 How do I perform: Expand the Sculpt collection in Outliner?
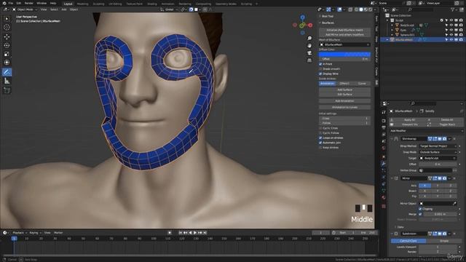[387, 20]
